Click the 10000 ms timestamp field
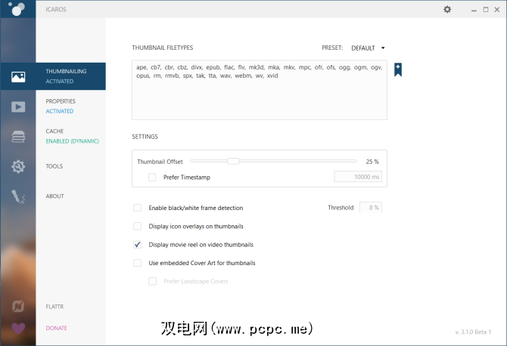Screen dimensions: 507x346 coord(358,177)
